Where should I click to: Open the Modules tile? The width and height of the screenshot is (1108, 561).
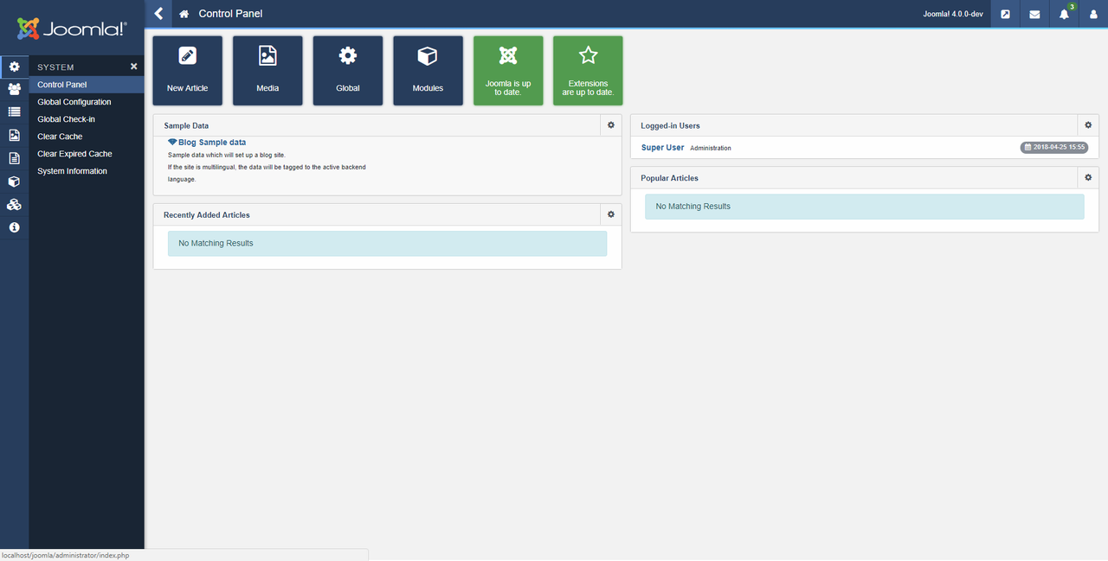tap(428, 71)
